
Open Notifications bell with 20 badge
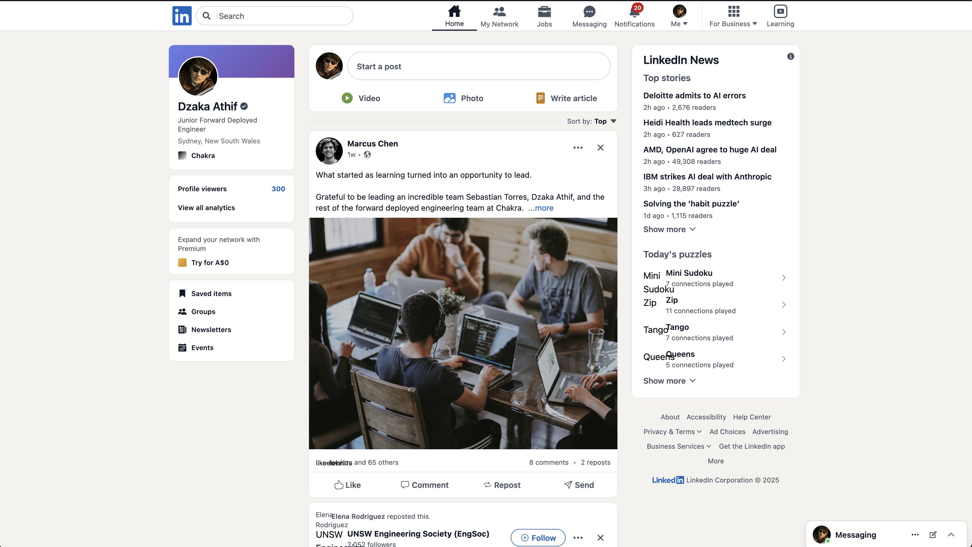tap(634, 16)
